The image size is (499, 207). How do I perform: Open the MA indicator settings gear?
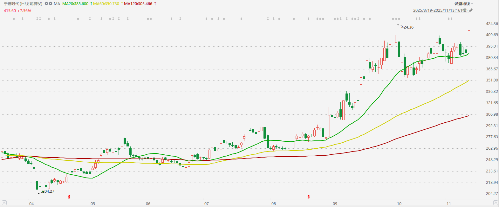46,4
